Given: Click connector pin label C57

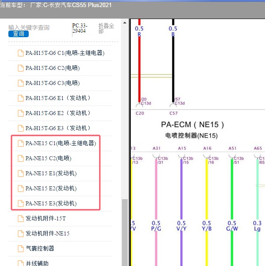Looking at the screenshot, I should click(174, 113).
